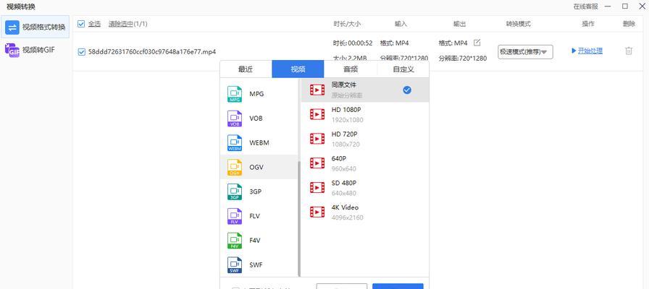This screenshot has height=289, width=649.
Task: Select the 3GP format icon
Action: (235, 191)
